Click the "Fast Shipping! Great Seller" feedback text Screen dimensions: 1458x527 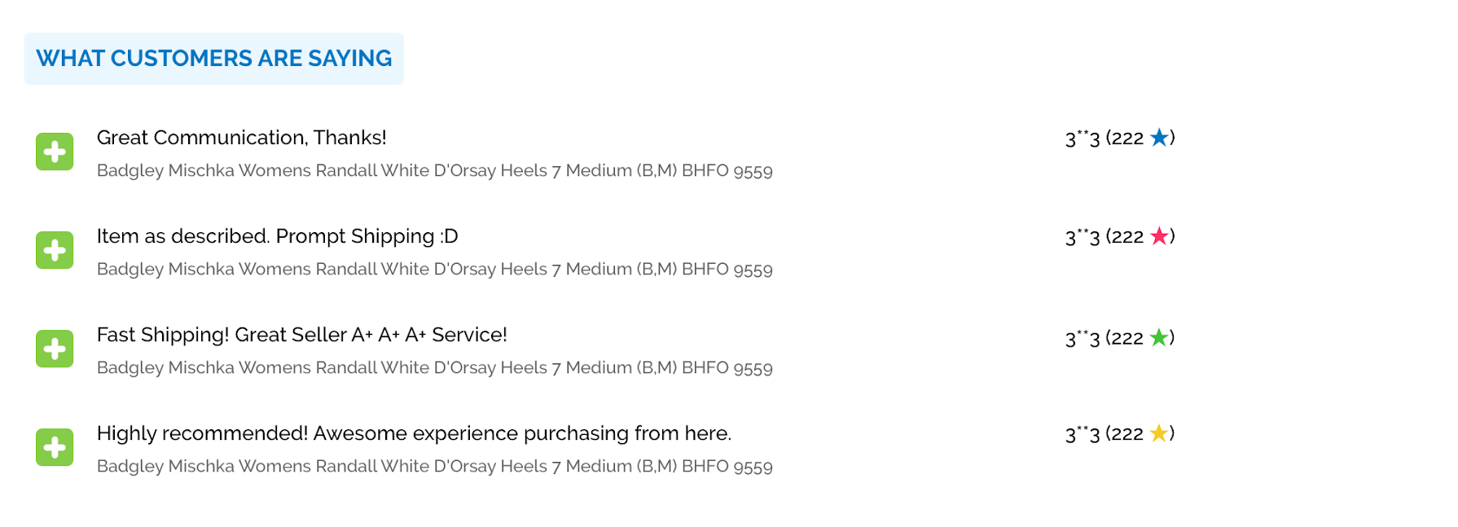pyautogui.click(x=301, y=335)
